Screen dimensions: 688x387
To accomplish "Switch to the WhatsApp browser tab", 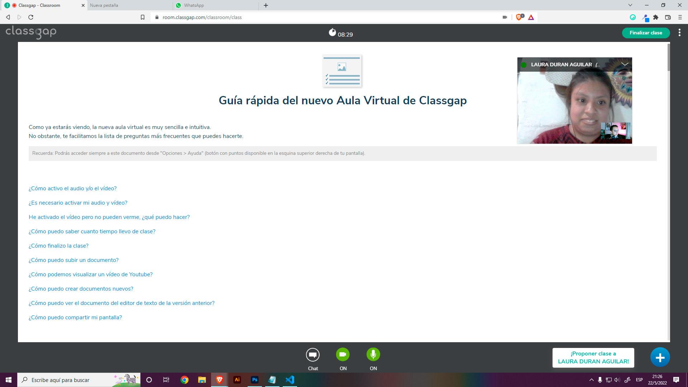I will point(194,5).
